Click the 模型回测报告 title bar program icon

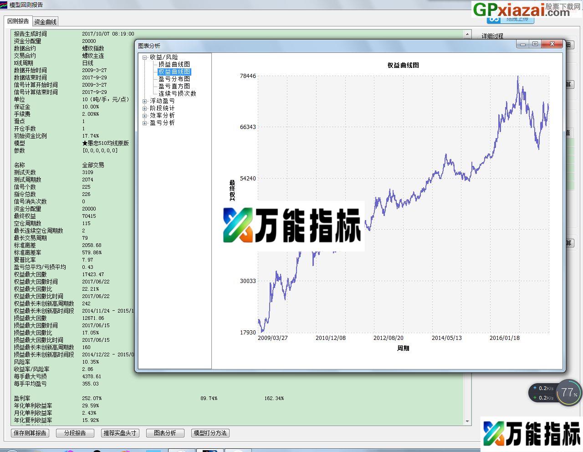click(5, 4)
